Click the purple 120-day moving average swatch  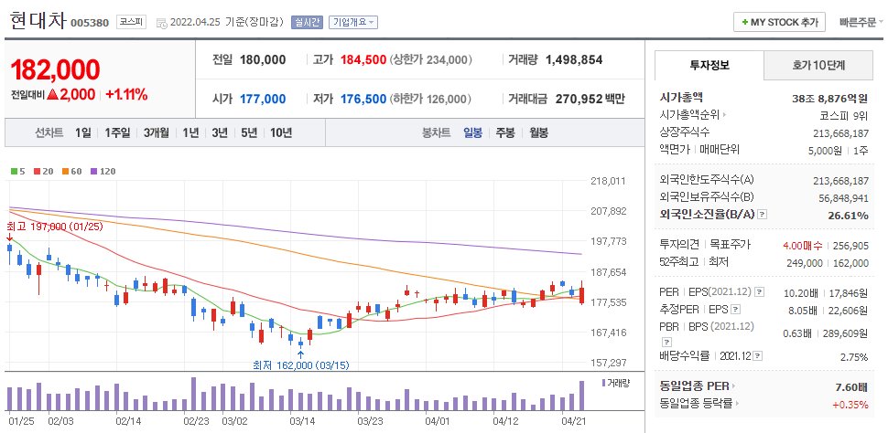[x=93, y=171]
